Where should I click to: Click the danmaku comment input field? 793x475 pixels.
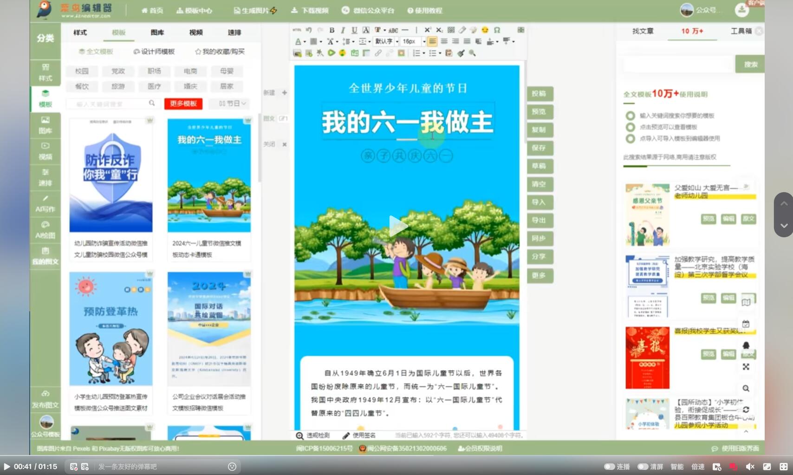tap(160, 467)
